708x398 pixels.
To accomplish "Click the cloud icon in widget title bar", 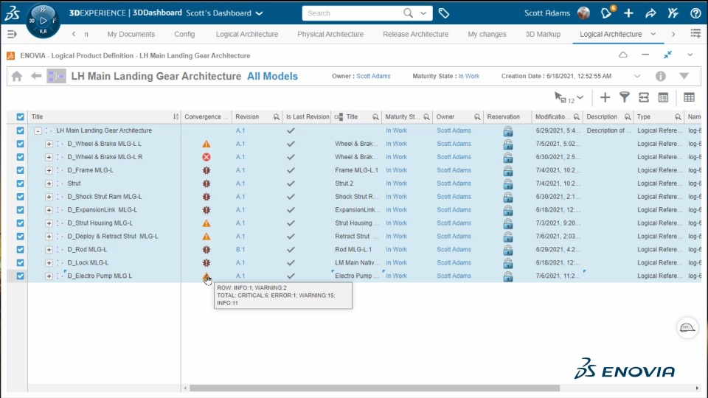I will [623, 55].
